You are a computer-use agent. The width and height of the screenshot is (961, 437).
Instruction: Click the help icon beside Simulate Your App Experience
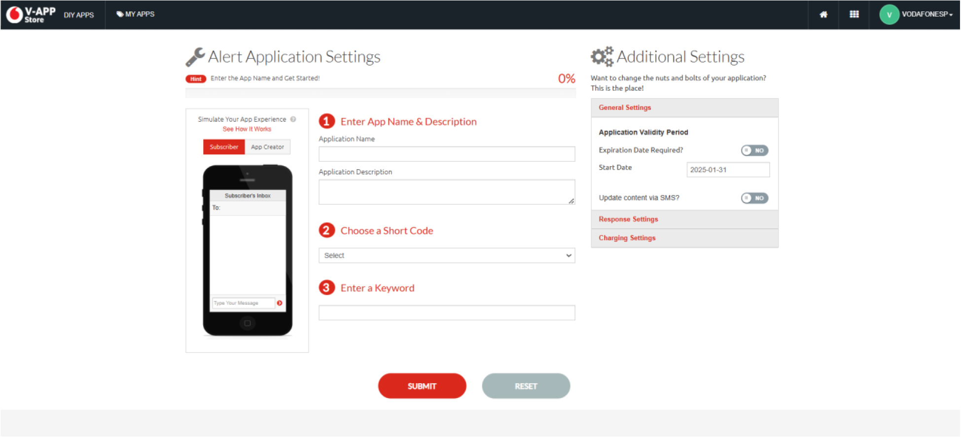pos(293,119)
